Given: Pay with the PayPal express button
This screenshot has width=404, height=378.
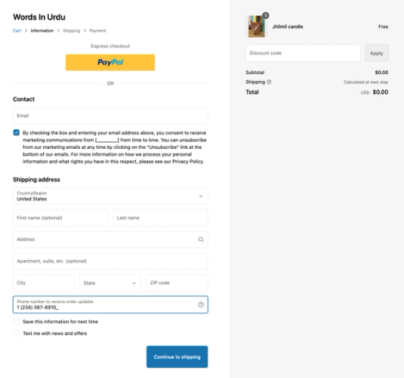Looking at the screenshot, I should (x=110, y=63).
